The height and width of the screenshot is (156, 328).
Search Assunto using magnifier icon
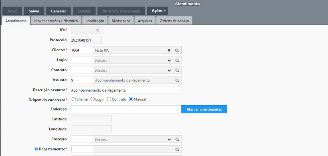[x=177, y=80]
